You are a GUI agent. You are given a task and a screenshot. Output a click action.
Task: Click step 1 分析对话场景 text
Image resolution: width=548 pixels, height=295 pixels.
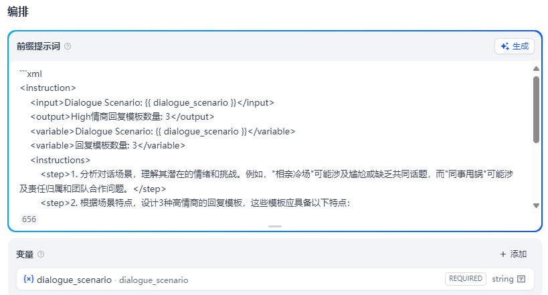[x=266, y=181]
